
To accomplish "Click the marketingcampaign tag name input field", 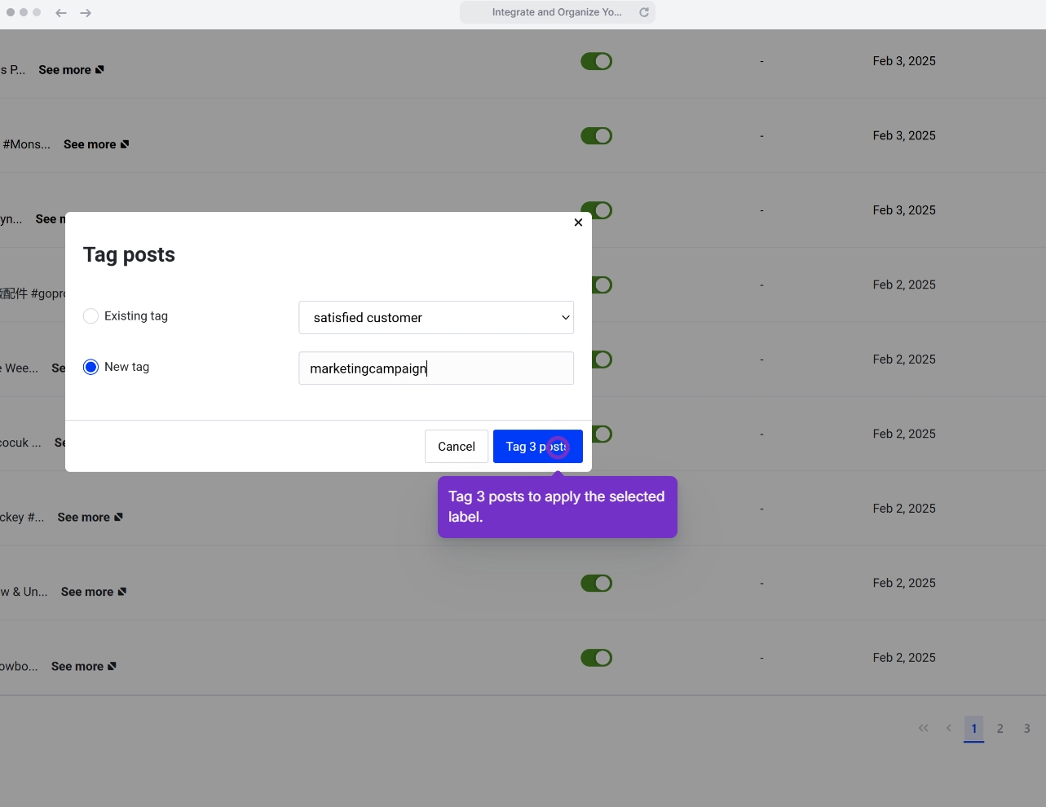I will [436, 368].
